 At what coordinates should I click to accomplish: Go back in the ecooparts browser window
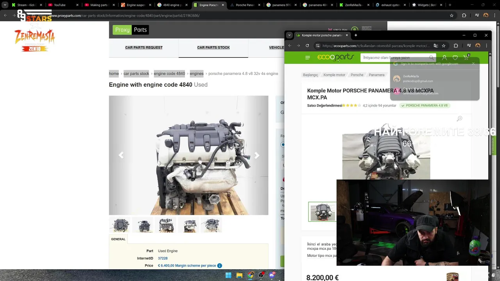tap(290, 46)
